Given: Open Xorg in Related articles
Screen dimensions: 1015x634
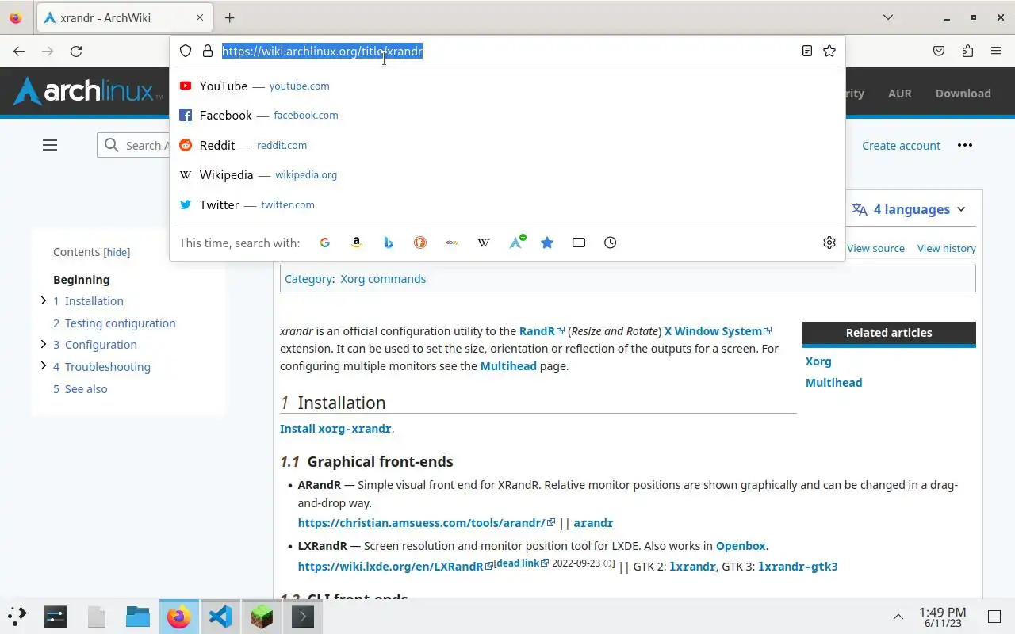Looking at the screenshot, I should pyautogui.click(x=818, y=361).
